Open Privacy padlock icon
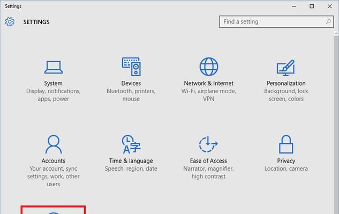 (286, 144)
